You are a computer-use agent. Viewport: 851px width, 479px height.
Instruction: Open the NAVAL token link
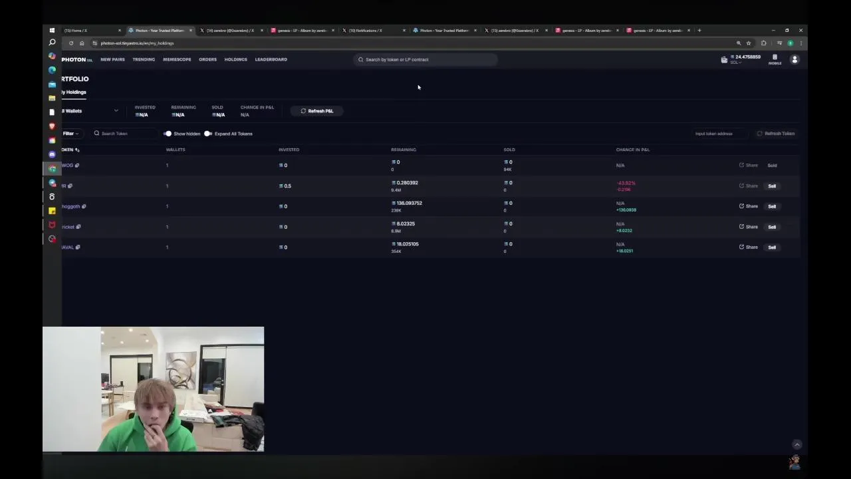[68, 247]
